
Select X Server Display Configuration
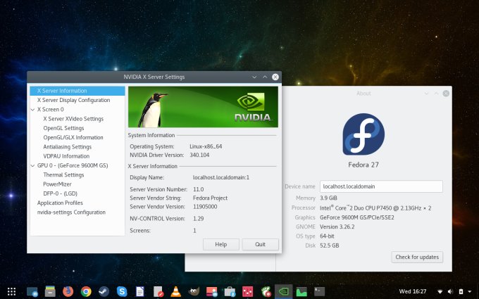click(x=73, y=100)
